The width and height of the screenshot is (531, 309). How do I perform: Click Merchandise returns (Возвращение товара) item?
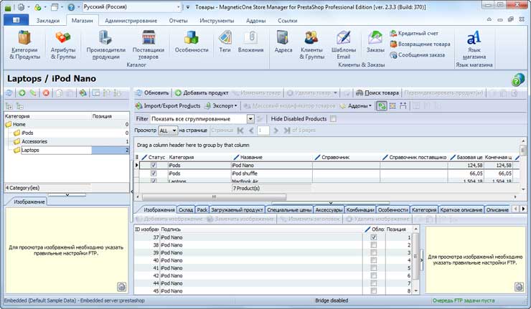[420, 44]
